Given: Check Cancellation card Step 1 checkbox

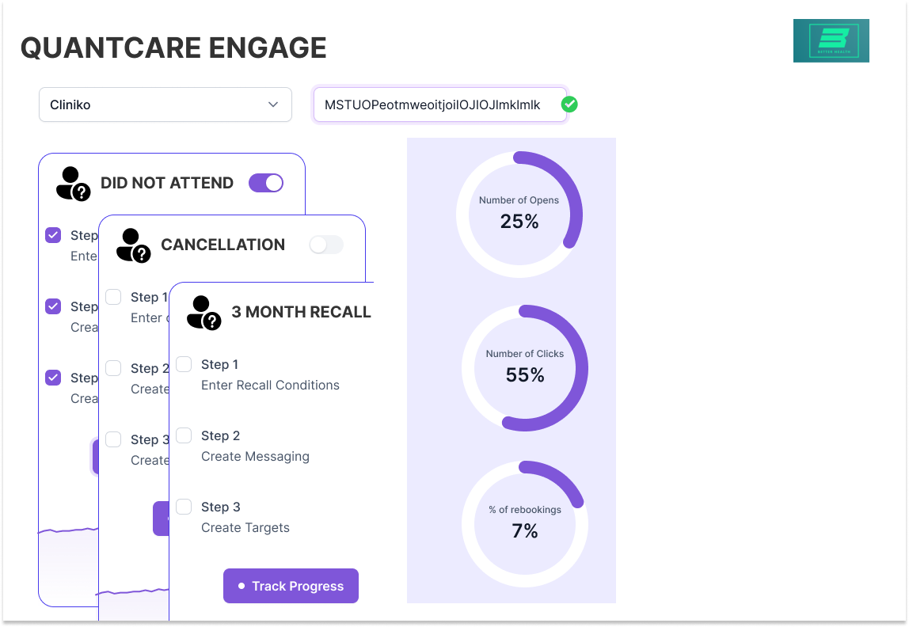Looking at the screenshot, I should point(114,297).
